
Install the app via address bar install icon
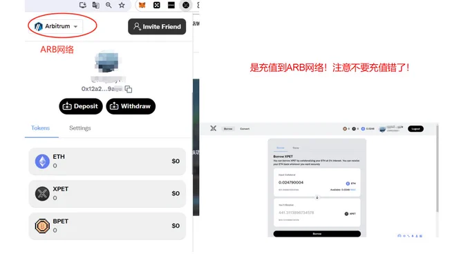point(83,5)
